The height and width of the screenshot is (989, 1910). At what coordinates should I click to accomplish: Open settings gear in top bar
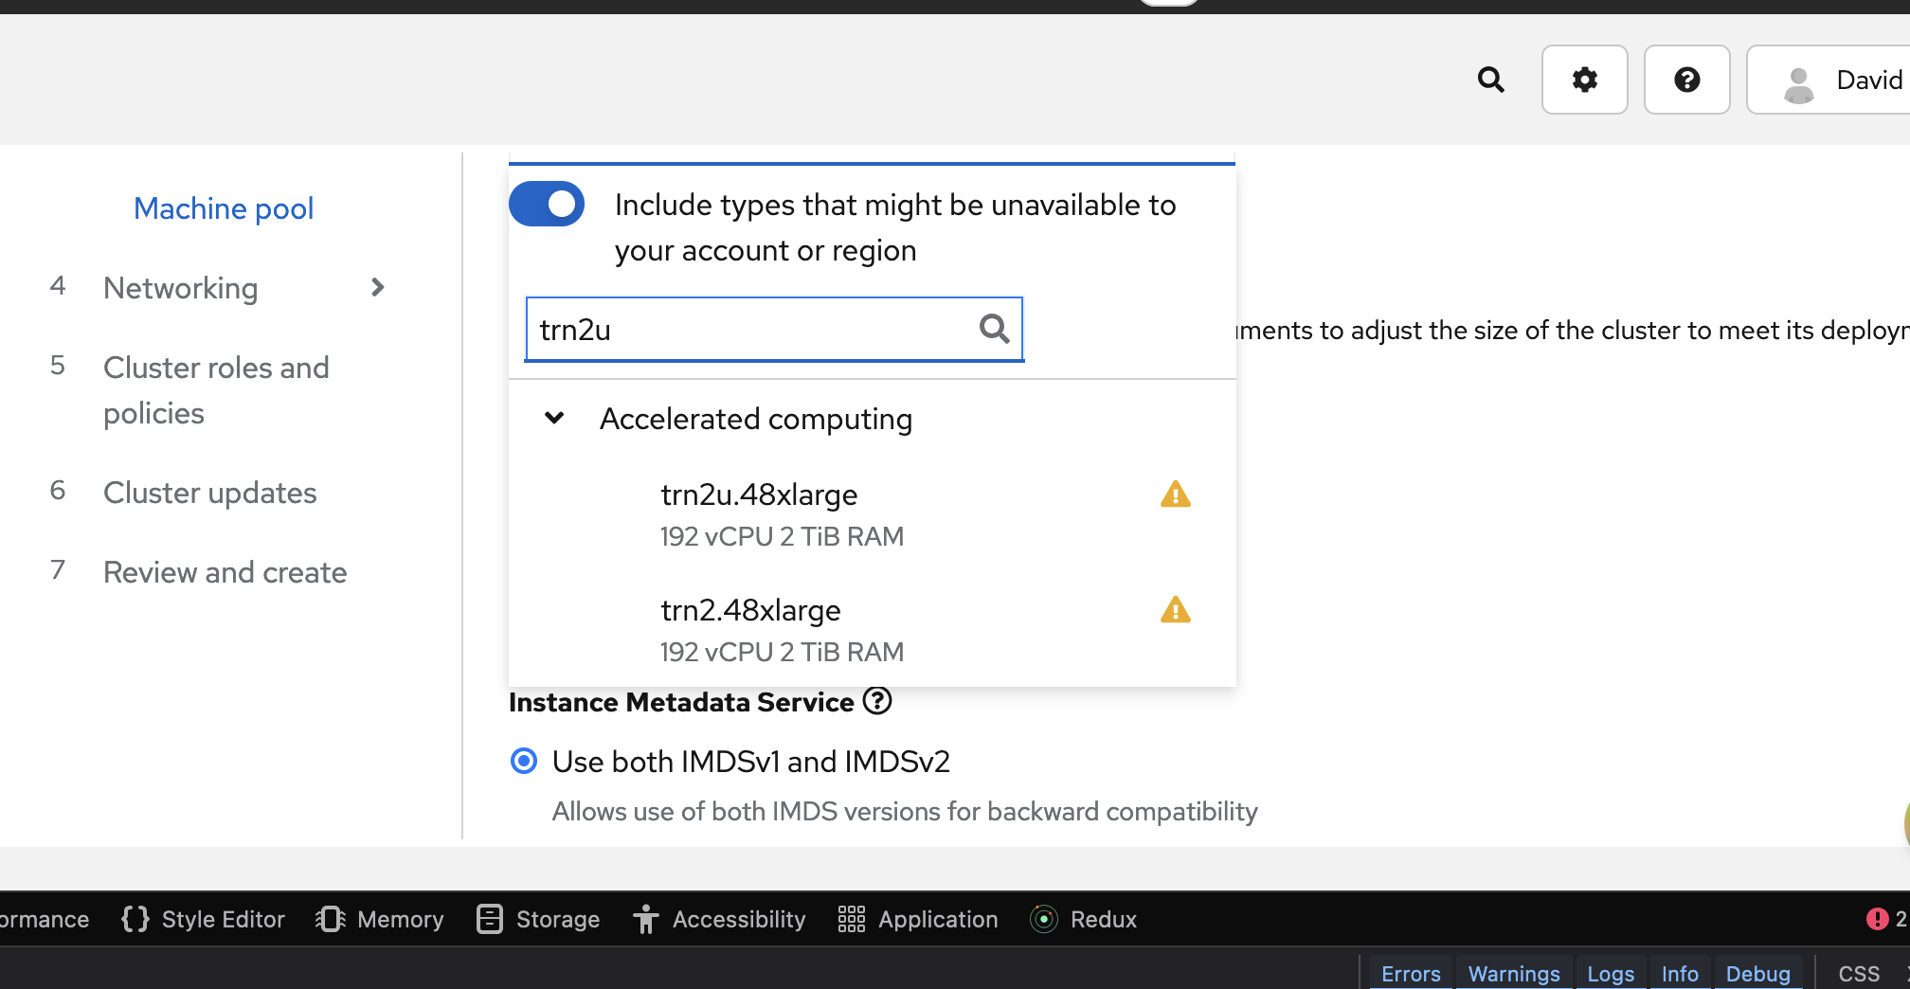point(1584,80)
